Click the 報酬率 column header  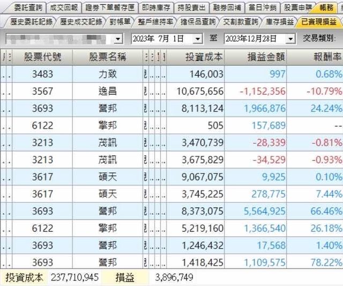[320, 57]
